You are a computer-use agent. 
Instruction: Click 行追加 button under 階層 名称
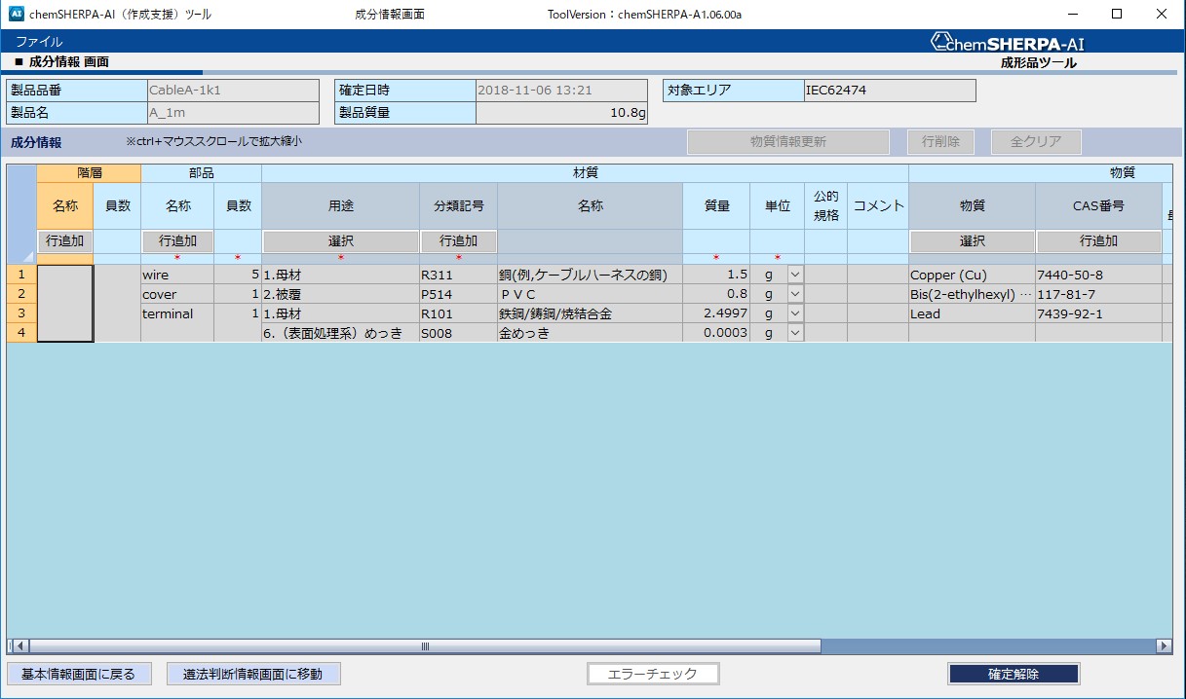point(64,241)
